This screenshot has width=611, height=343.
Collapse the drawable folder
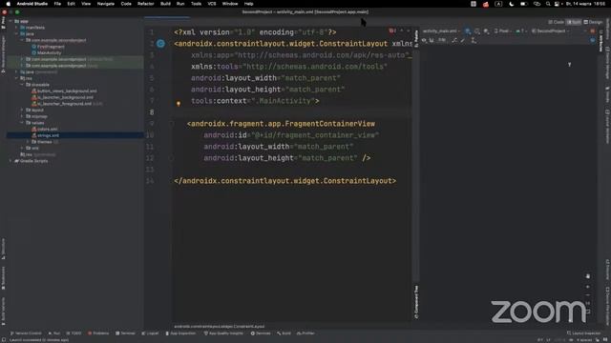pos(22,85)
